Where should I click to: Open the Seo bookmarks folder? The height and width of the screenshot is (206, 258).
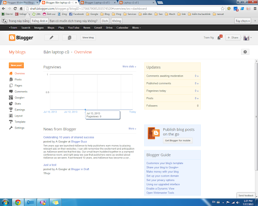pos(158,14)
